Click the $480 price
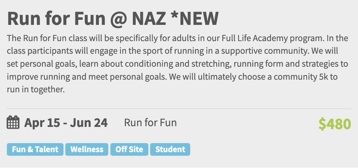The width and height of the screenshot is (358, 168). click(x=335, y=124)
